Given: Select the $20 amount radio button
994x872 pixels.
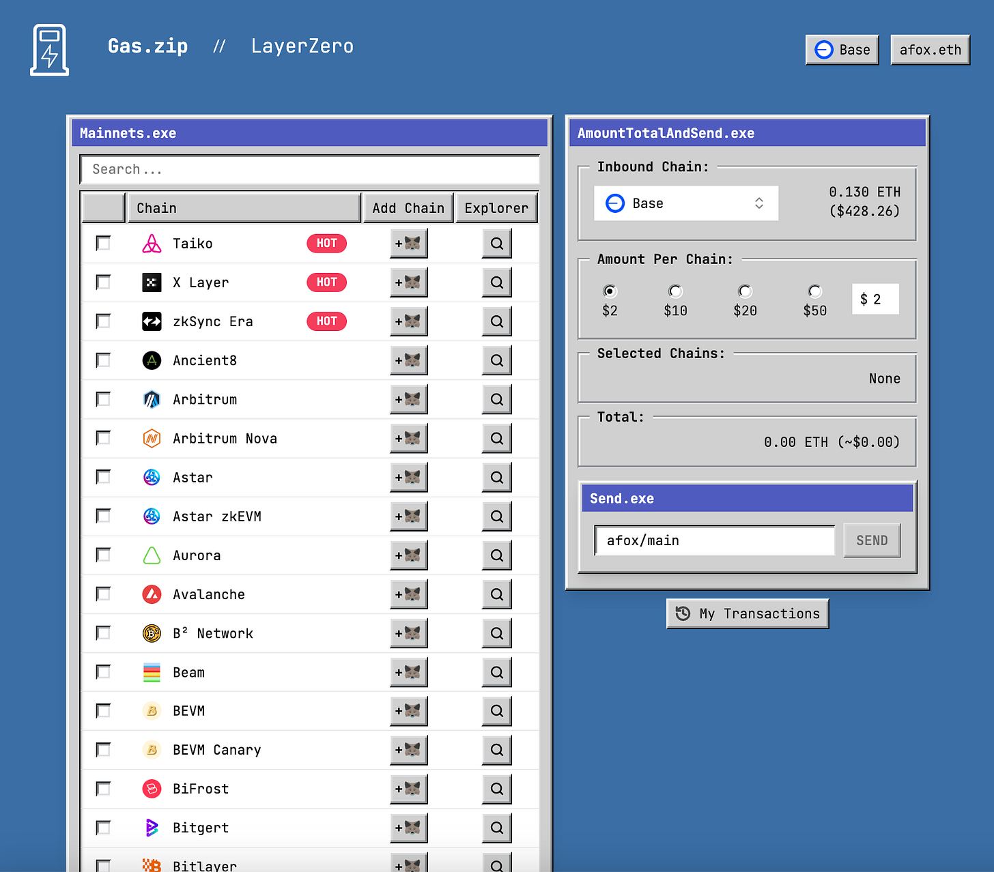Looking at the screenshot, I should [x=745, y=291].
